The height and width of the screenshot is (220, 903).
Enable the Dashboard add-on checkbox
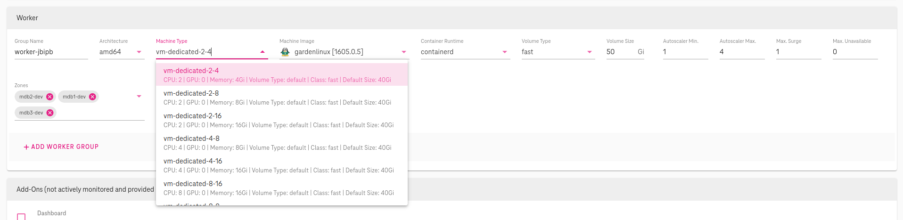coord(21,217)
